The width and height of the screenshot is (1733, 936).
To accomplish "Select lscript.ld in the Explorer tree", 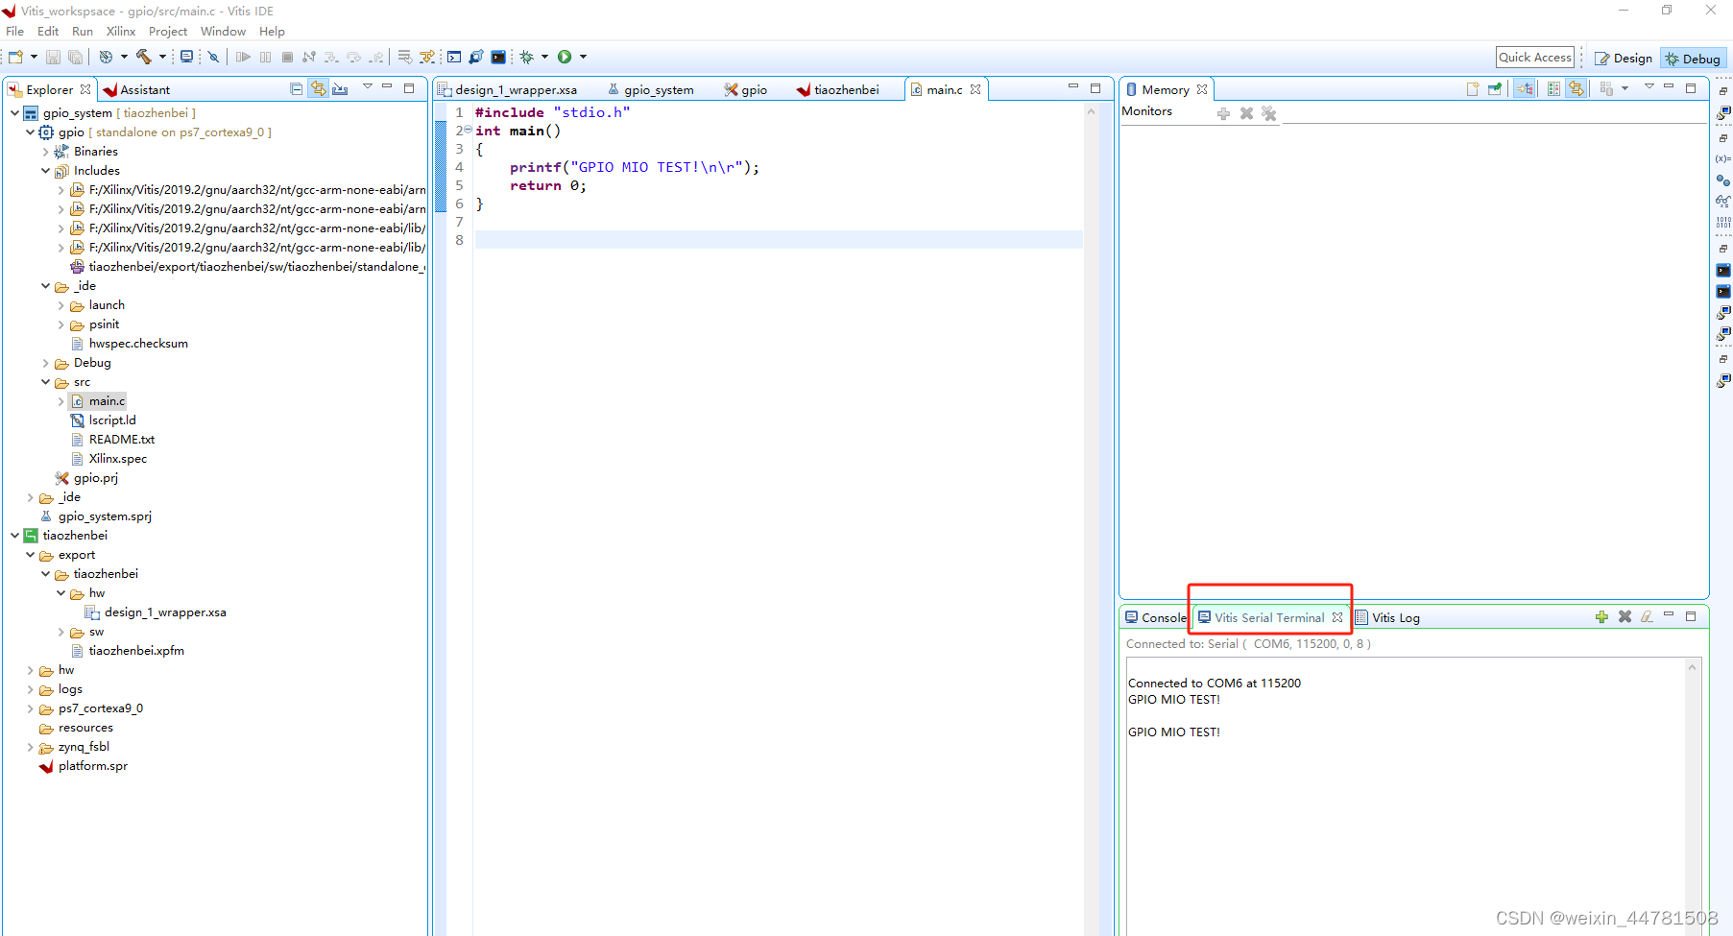I will click(112, 420).
